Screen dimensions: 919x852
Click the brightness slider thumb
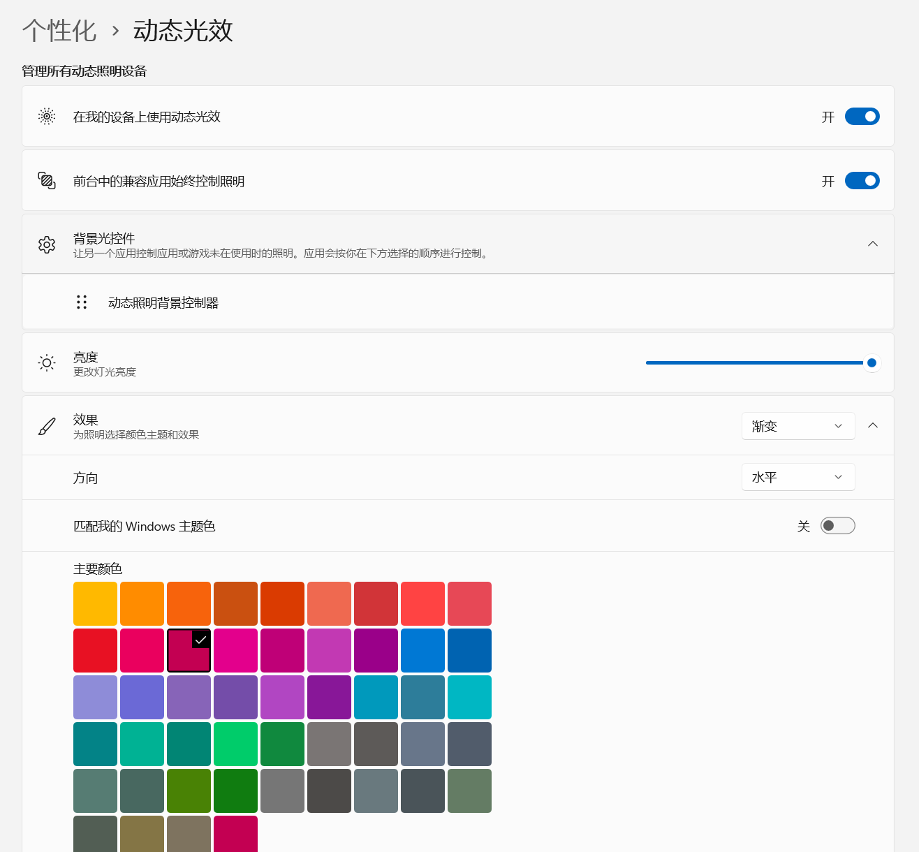click(x=872, y=362)
